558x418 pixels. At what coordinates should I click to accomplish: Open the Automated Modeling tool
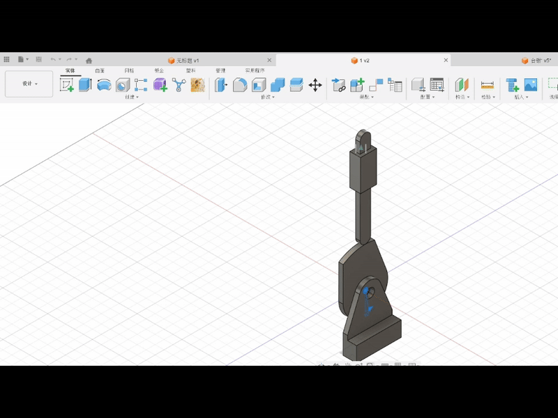179,85
